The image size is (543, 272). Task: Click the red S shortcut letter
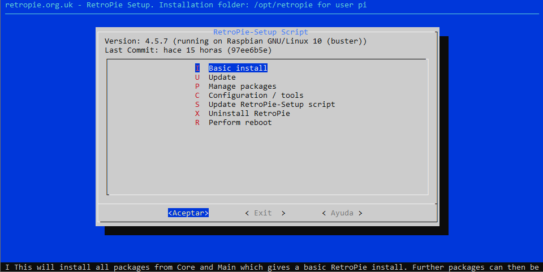point(197,104)
